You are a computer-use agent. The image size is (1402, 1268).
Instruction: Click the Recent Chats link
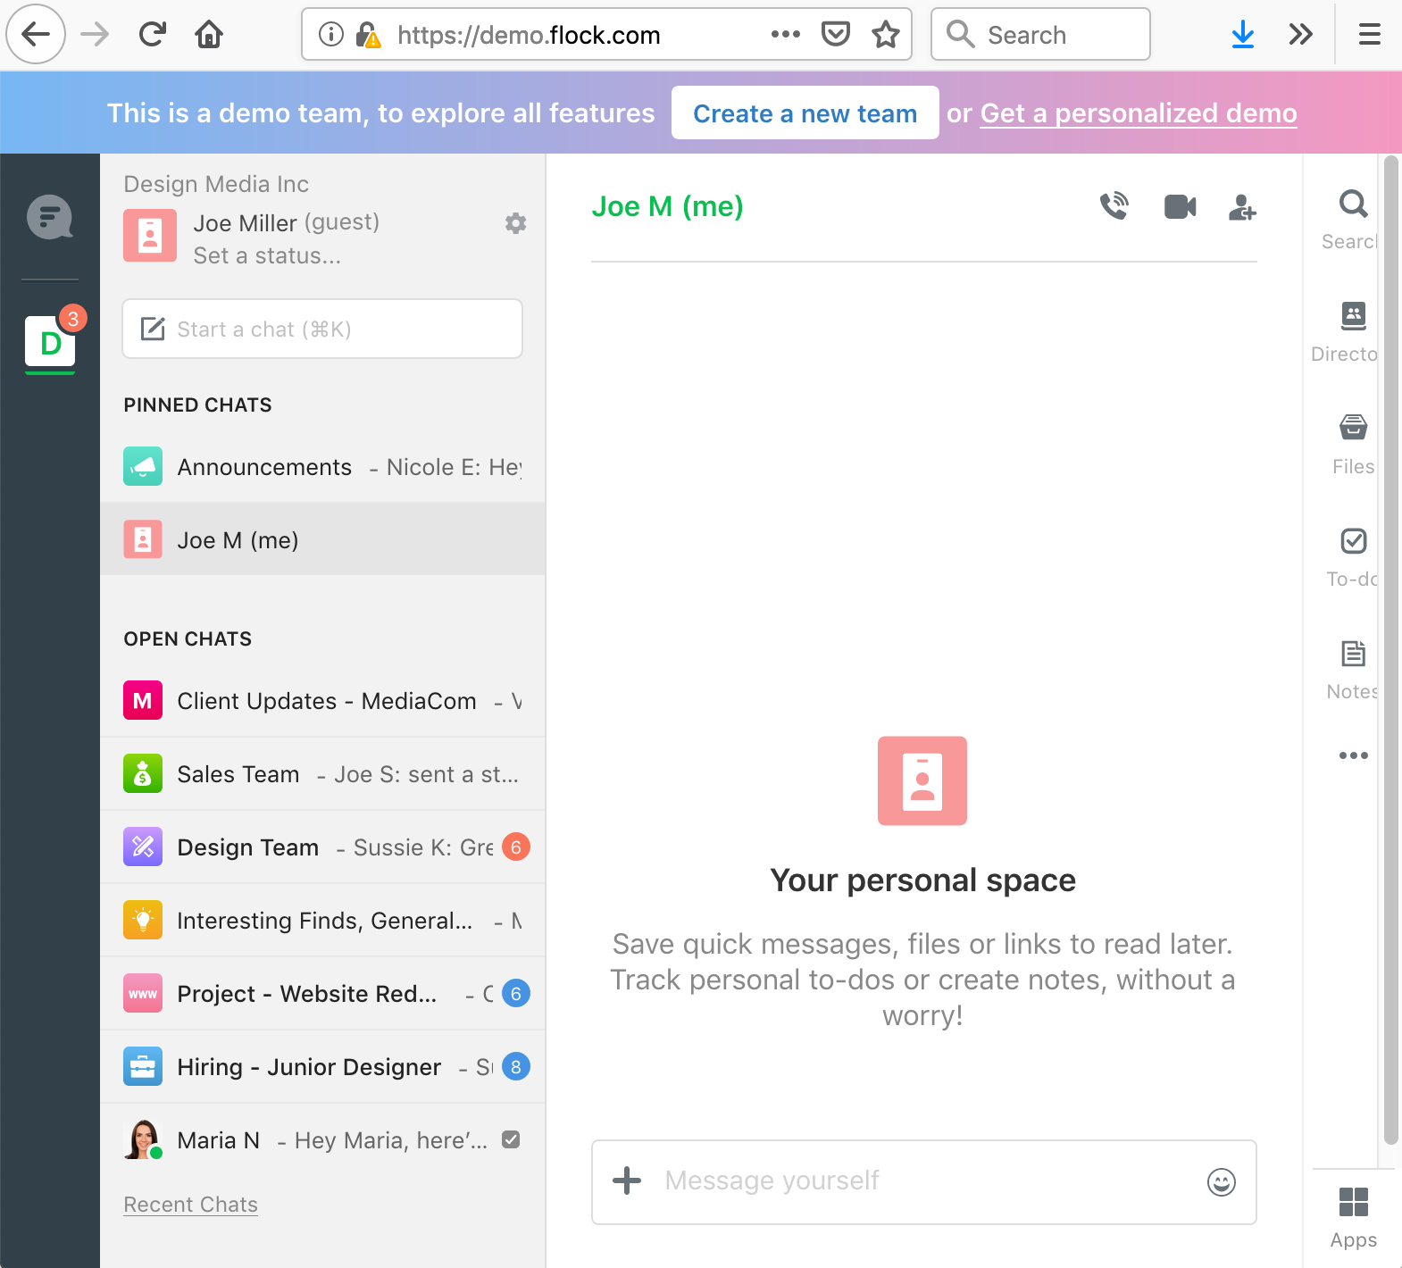click(190, 1205)
